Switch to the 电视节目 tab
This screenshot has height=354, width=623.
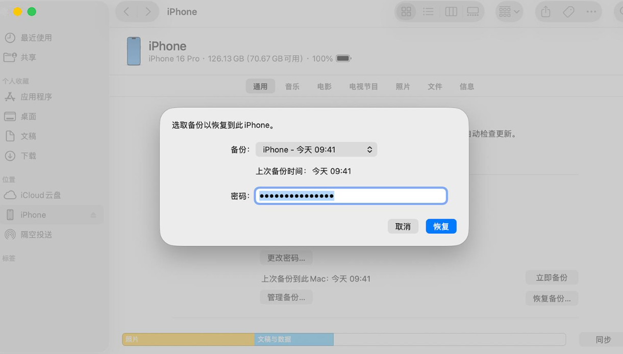pos(363,86)
